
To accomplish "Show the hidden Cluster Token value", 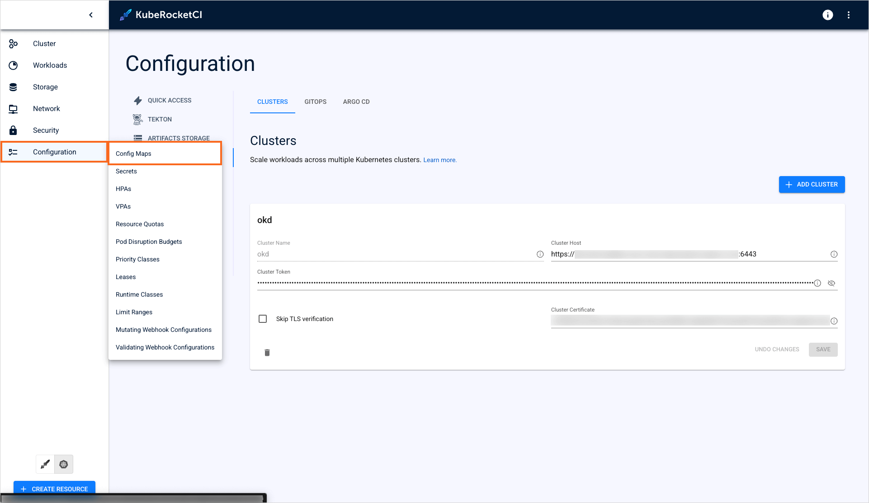I will 831,283.
